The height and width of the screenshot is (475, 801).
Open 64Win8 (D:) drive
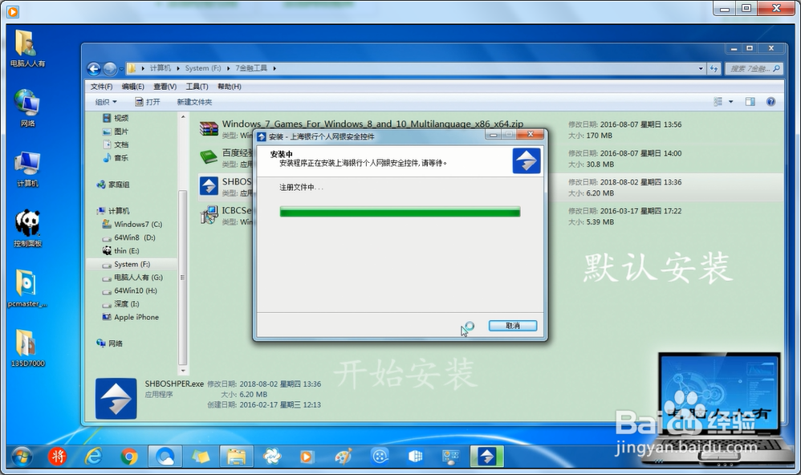point(128,237)
